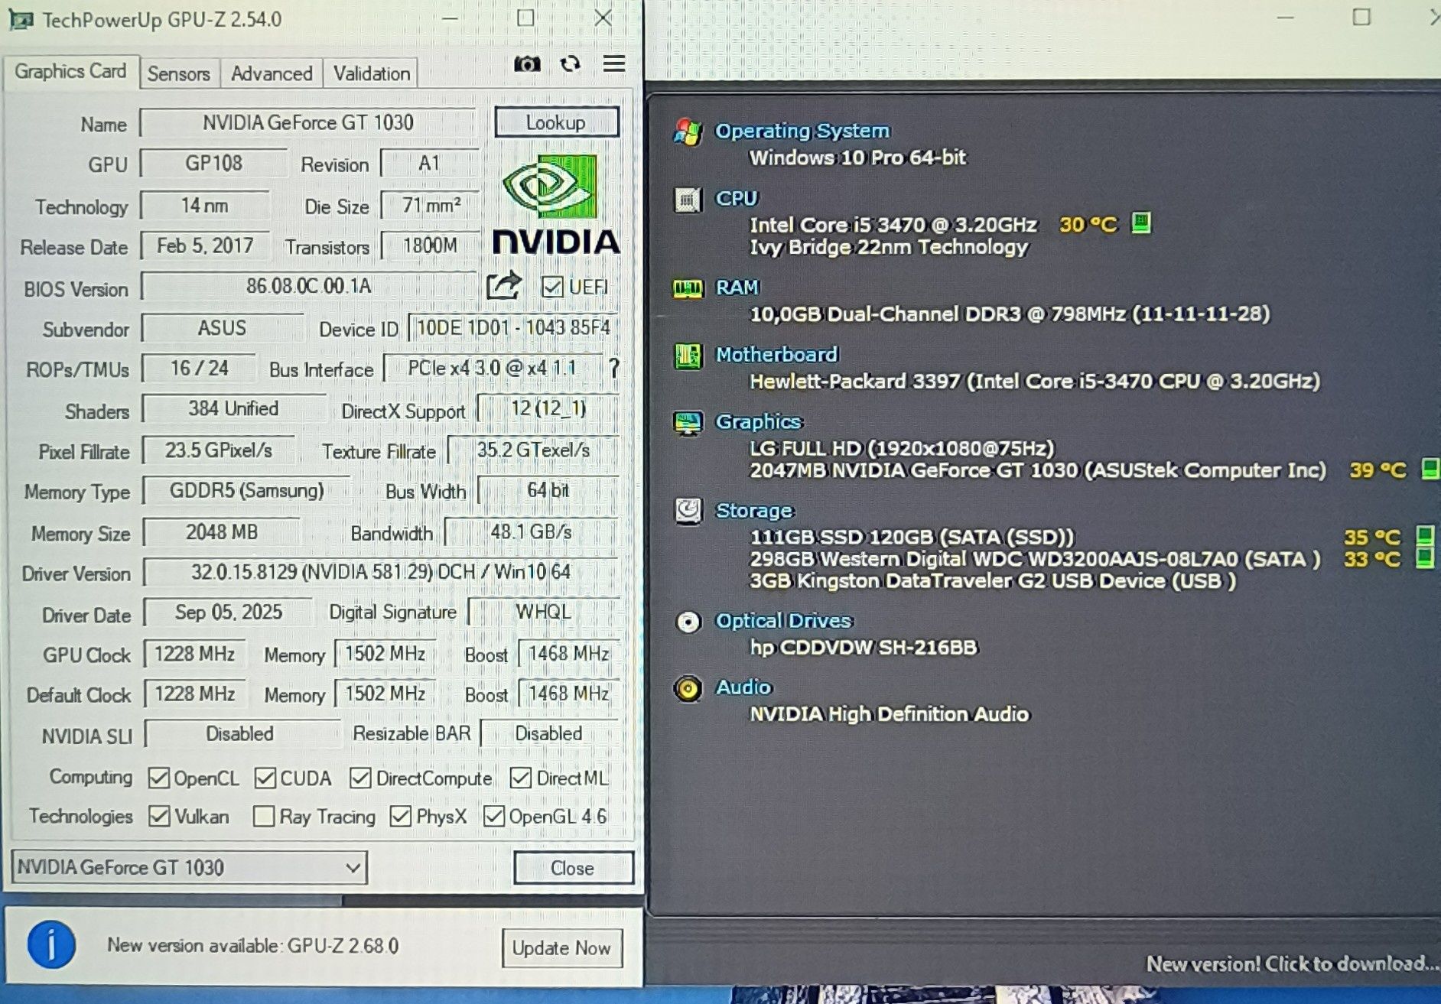Click the BIOS Version field

(x=308, y=286)
